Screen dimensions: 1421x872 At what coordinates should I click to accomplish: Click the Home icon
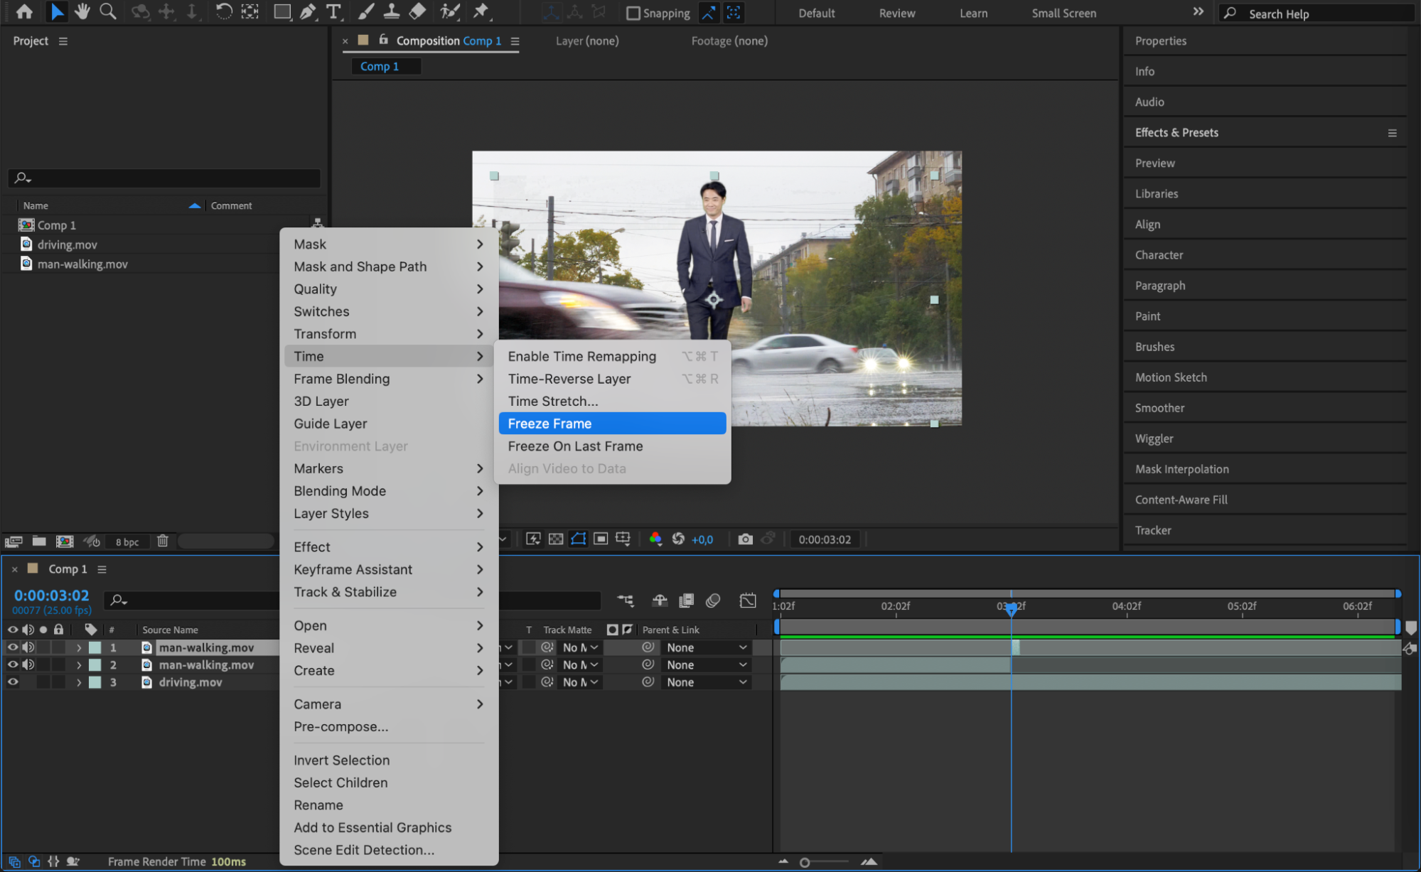(x=24, y=11)
